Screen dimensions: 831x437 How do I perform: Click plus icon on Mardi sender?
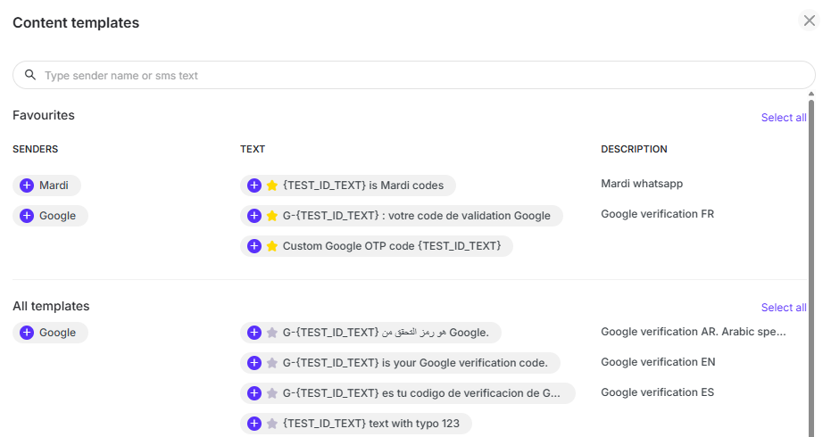pyautogui.click(x=27, y=186)
